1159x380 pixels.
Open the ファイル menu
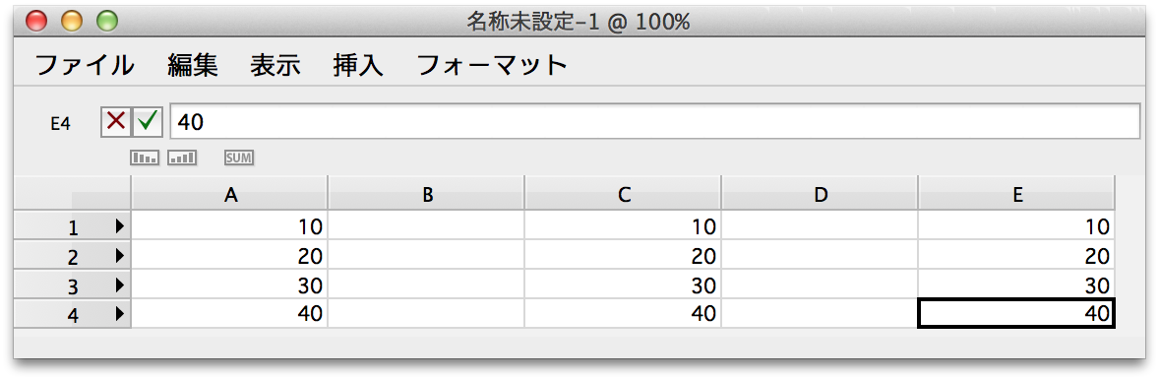coord(85,65)
